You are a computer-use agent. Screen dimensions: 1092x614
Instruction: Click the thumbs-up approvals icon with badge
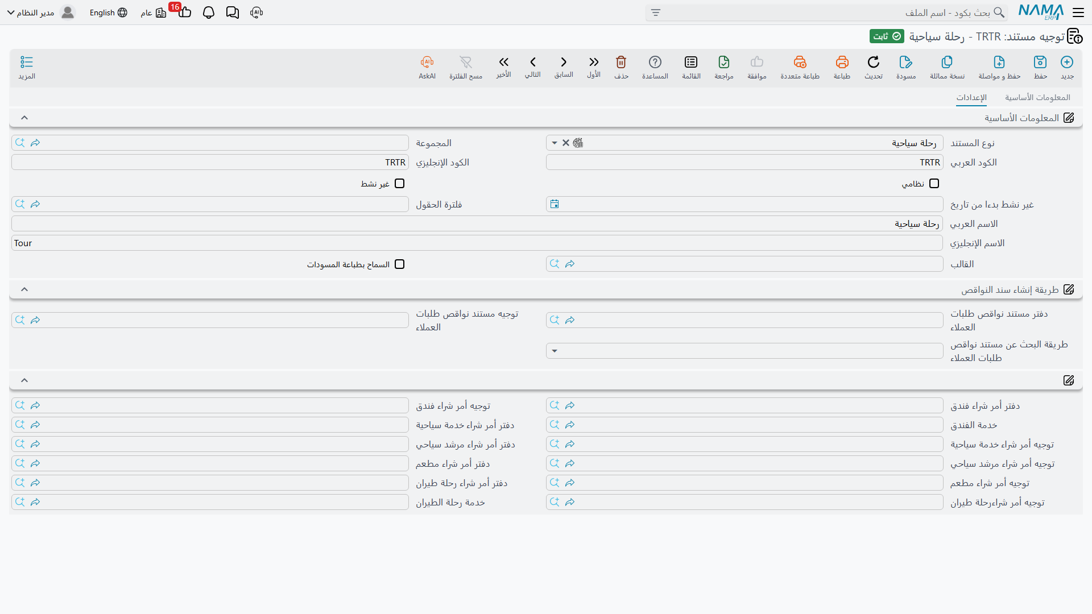184,12
